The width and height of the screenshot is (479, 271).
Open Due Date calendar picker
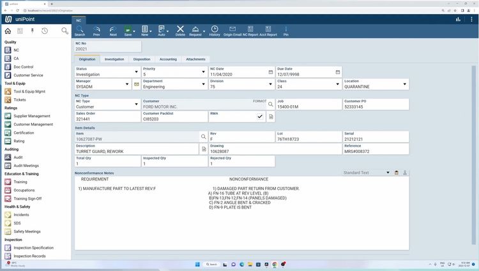click(338, 72)
